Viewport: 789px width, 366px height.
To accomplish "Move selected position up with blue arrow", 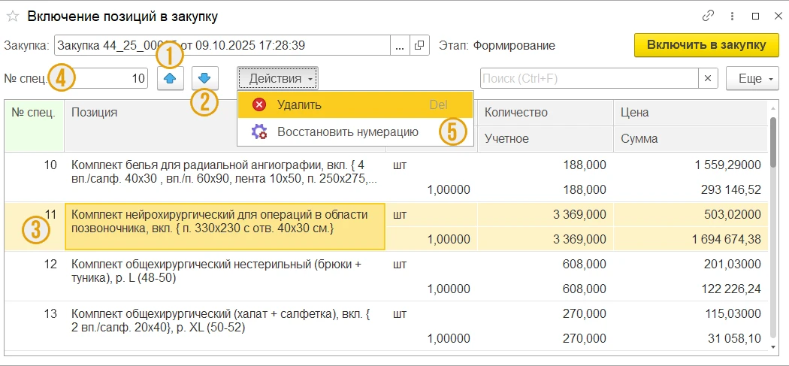I will pyautogui.click(x=171, y=79).
